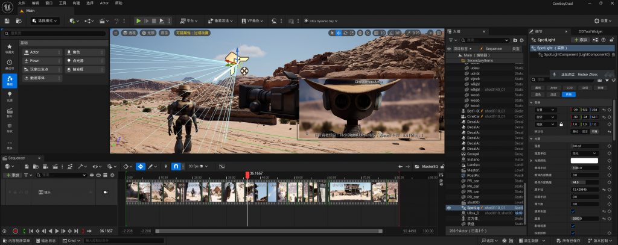Open the selection mode dropdown

pos(45,20)
